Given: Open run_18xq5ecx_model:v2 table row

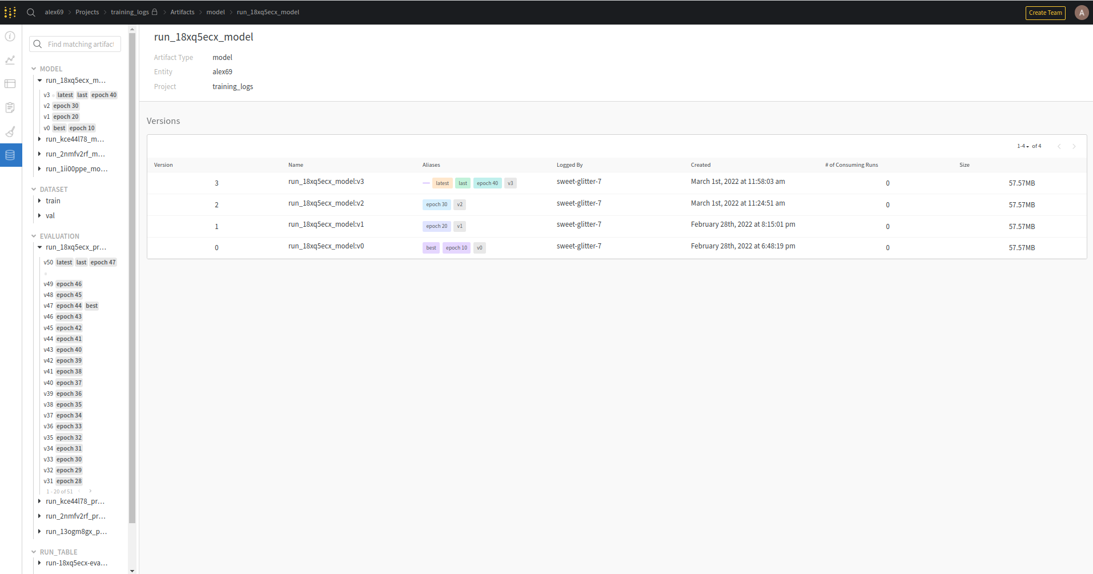Looking at the screenshot, I should click(x=617, y=205).
